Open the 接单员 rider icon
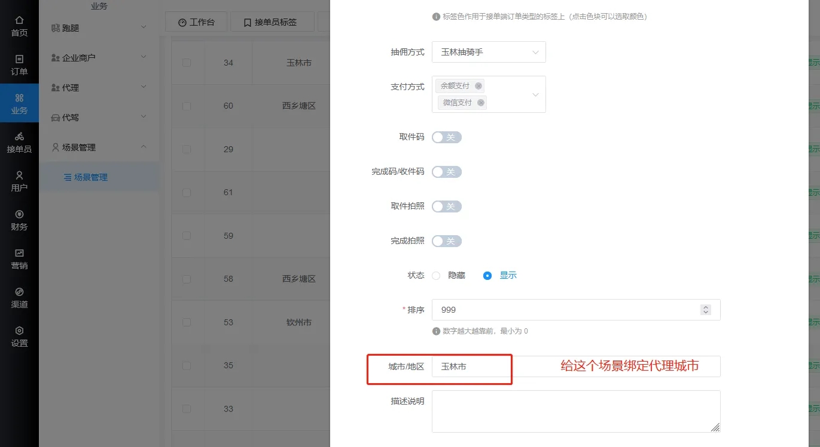Viewport: 820px width, 447px height. (19, 143)
